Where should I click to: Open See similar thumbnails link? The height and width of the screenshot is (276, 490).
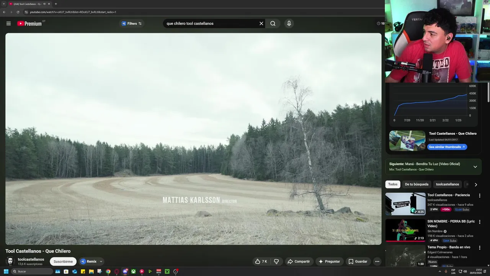tap(447, 147)
